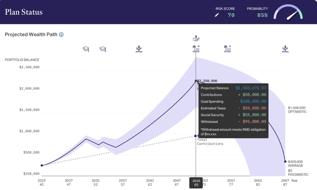317x190 pixels.
Task: Click the Projected Balance amount in tooltip
Action: (251, 88)
